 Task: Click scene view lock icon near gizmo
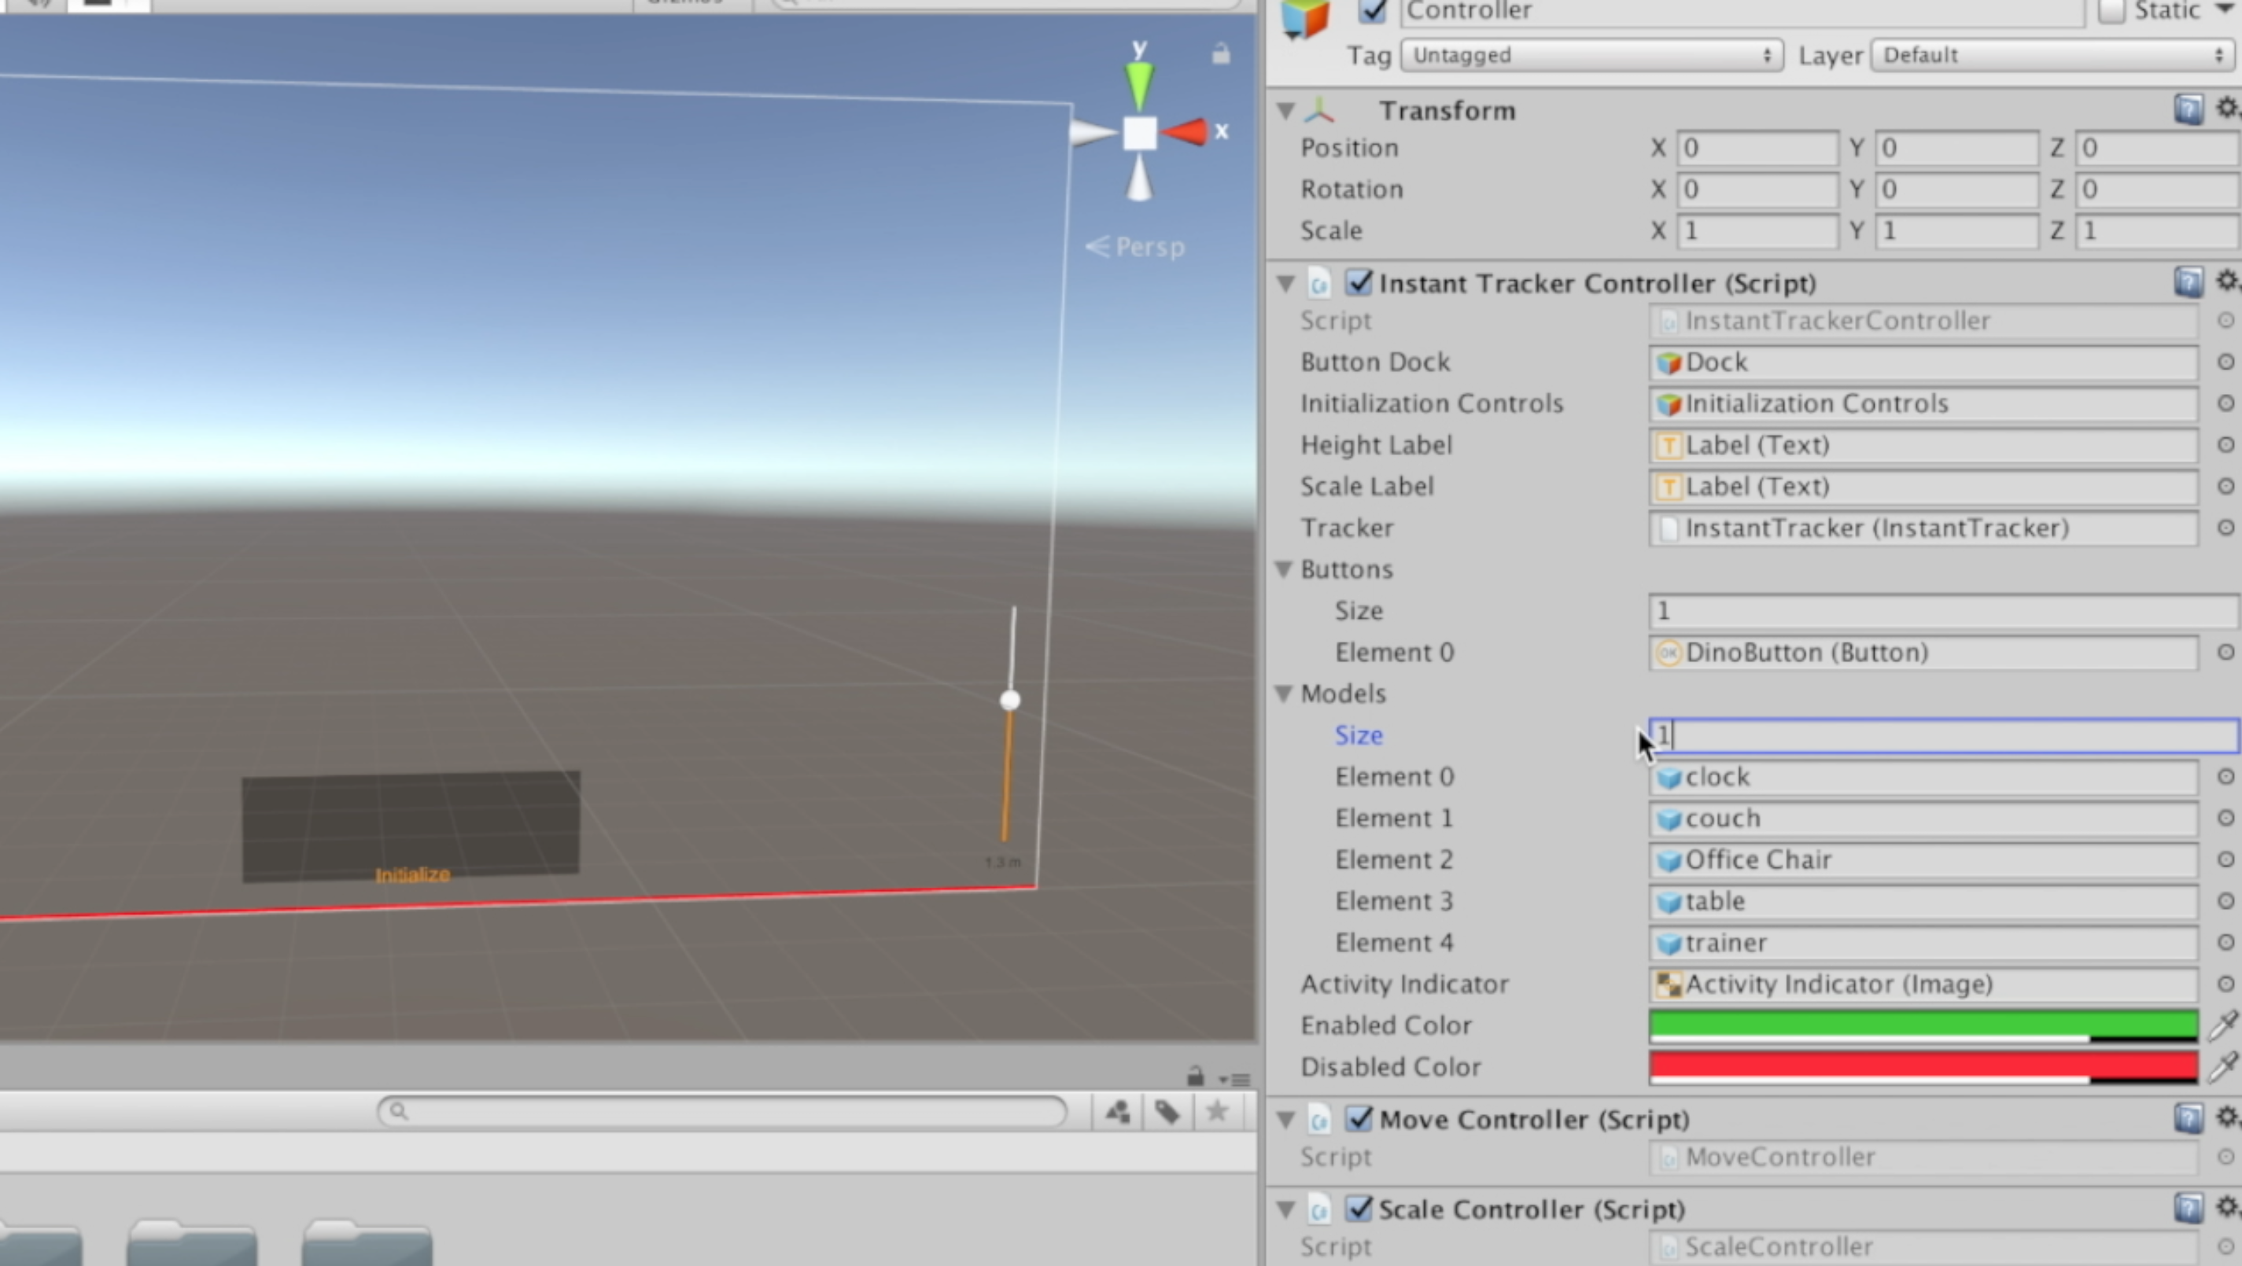[1221, 54]
